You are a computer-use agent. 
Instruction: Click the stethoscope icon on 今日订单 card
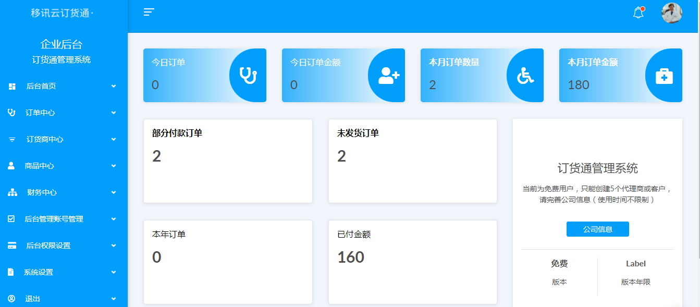tap(248, 76)
